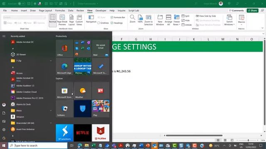Click the taskbar search box
The image size is (266, 149).
pos(38,145)
